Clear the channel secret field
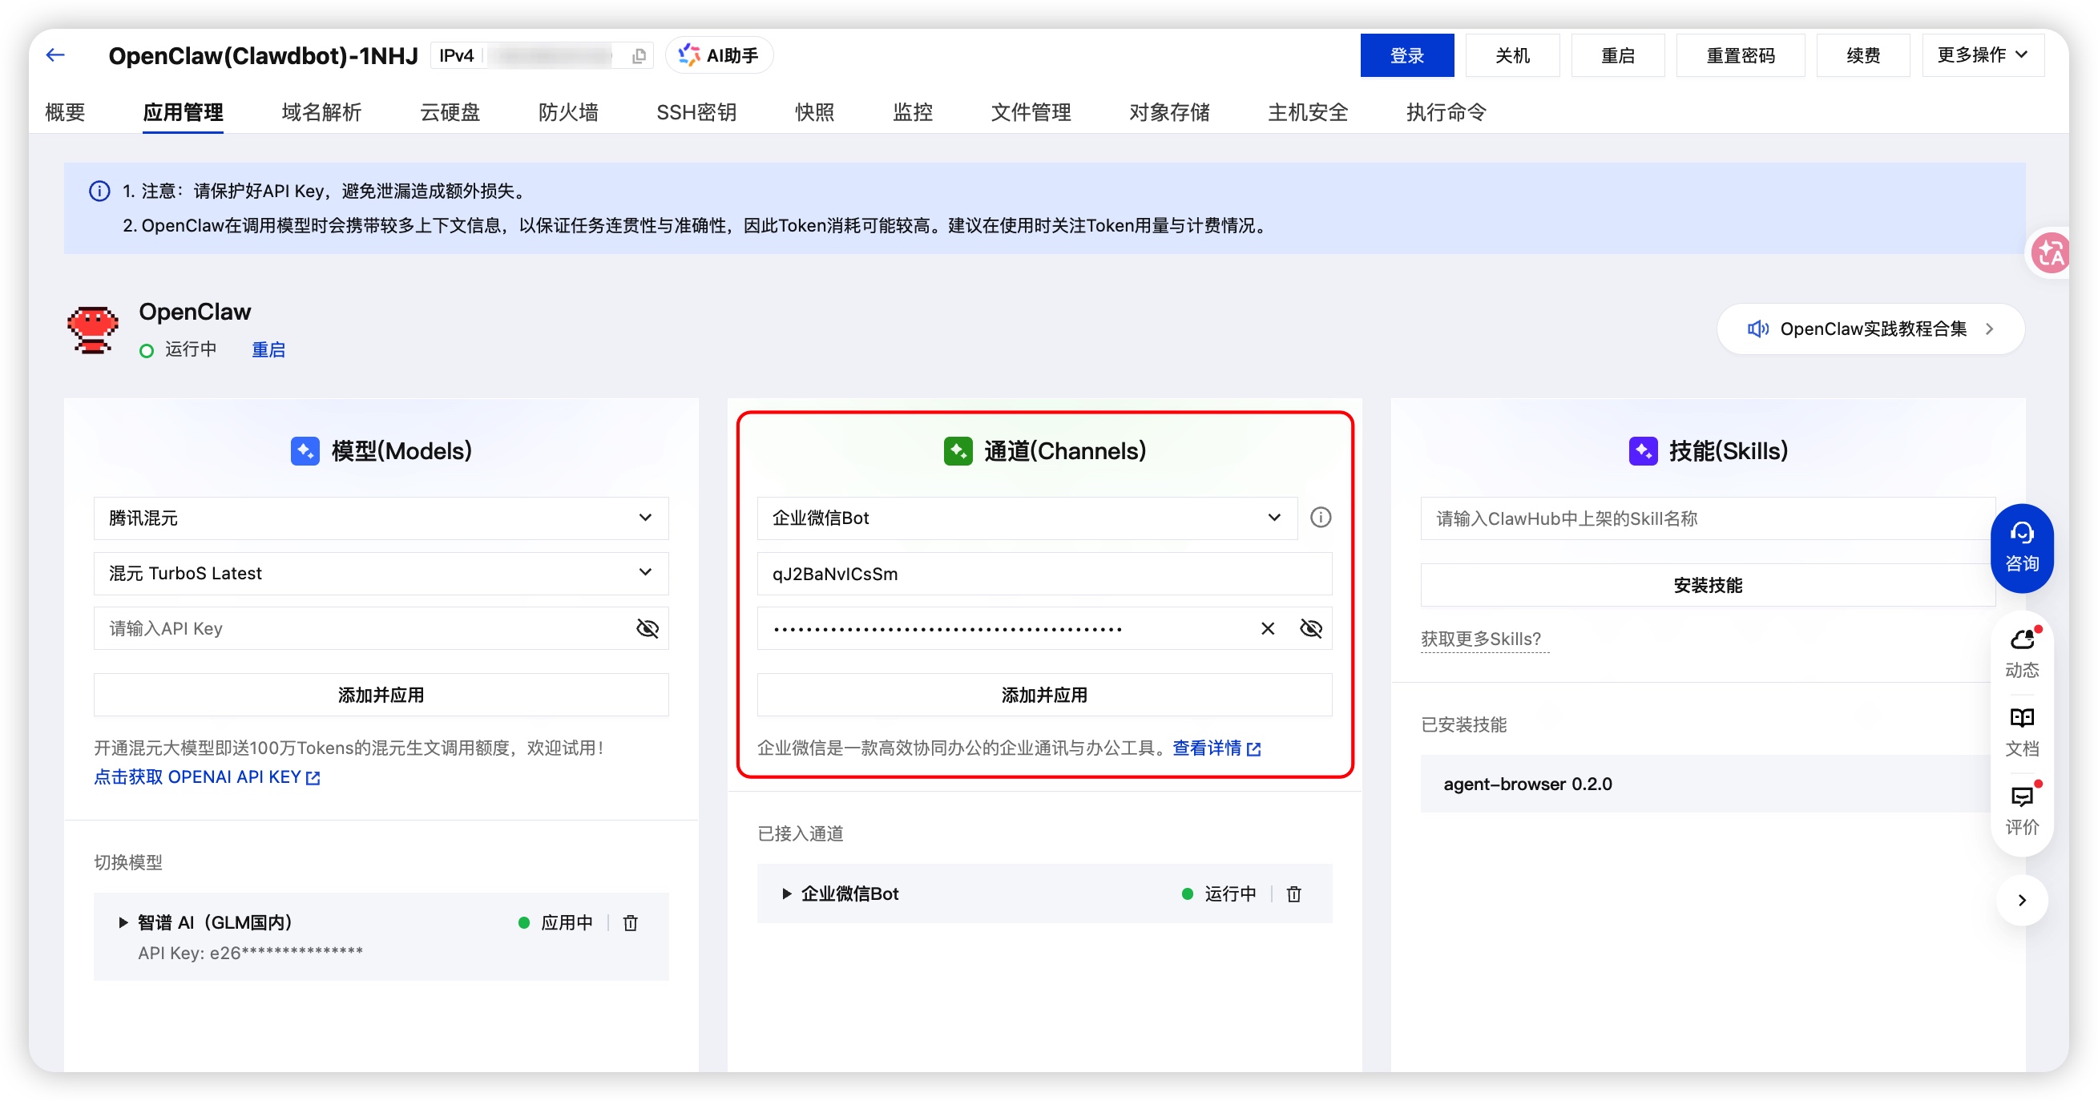This screenshot has width=2098, height=1101. click(1267, 628)
